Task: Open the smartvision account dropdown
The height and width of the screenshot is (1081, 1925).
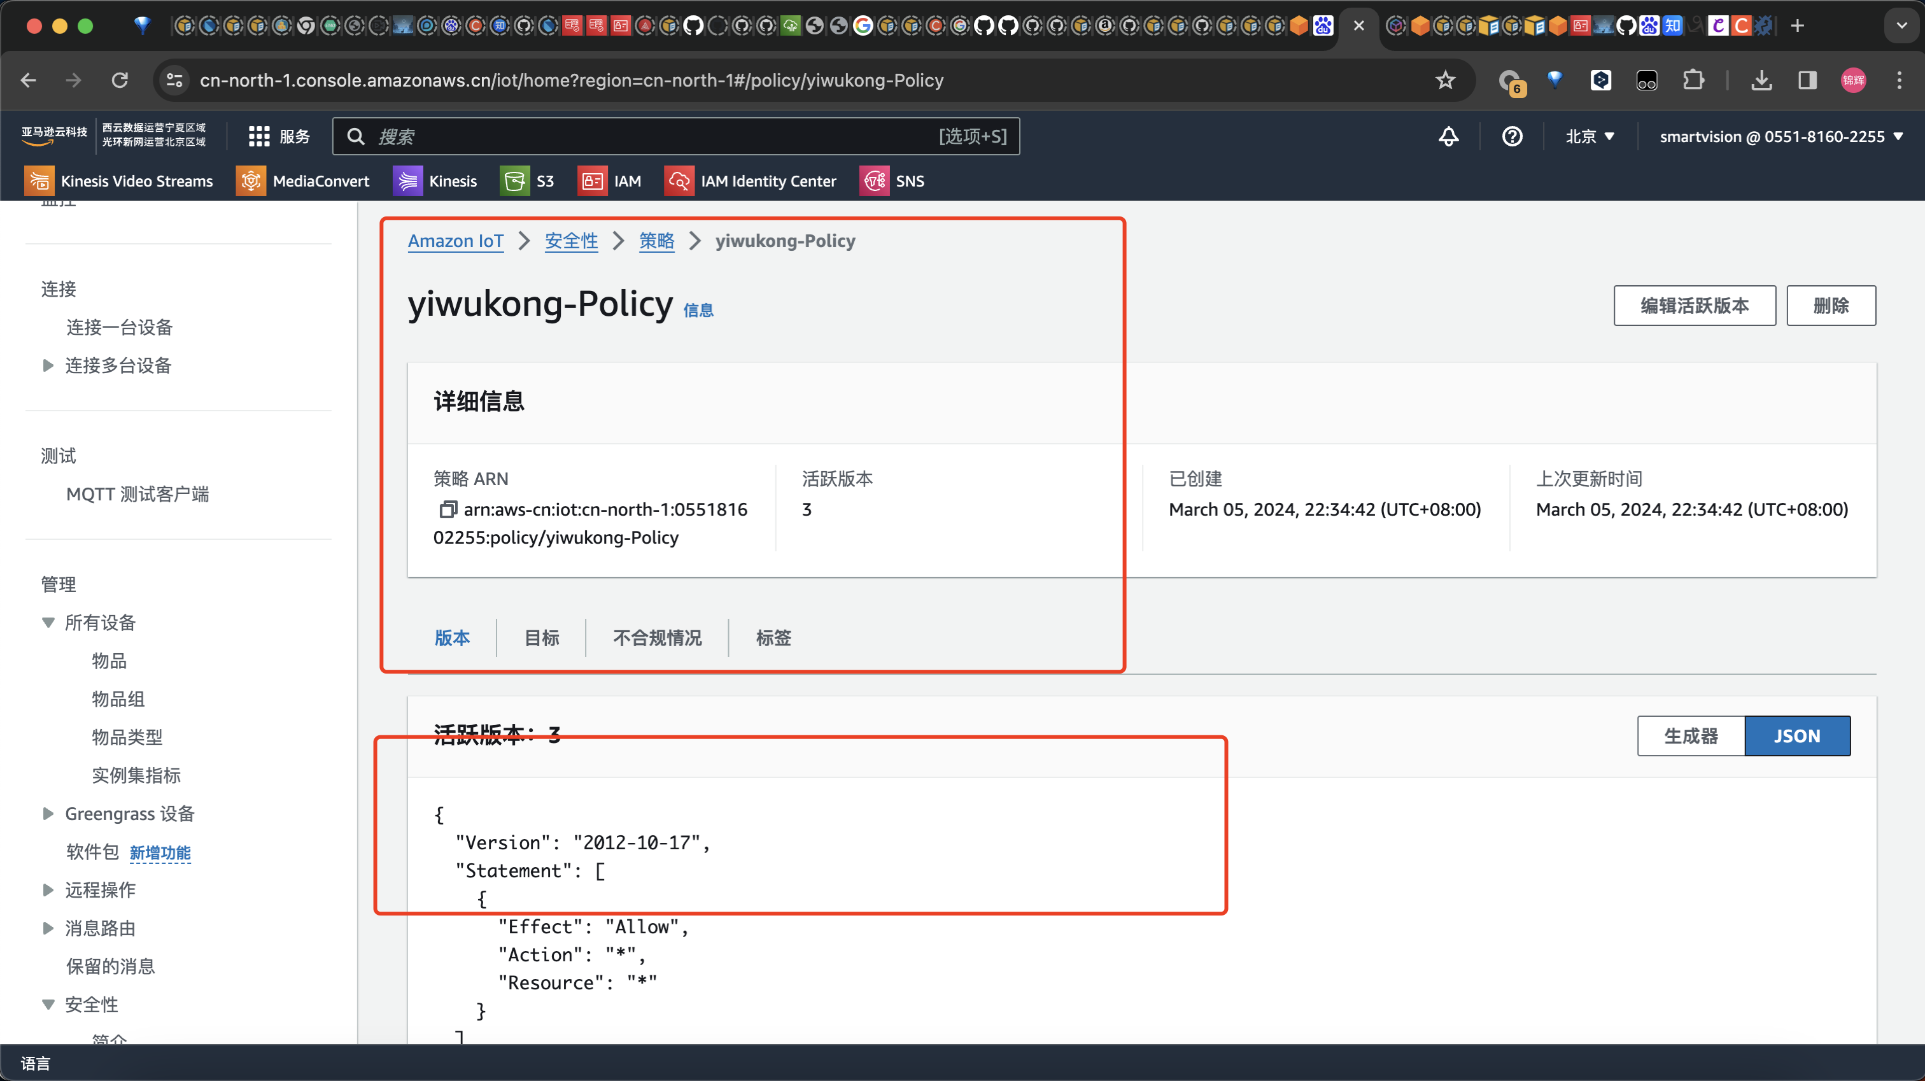Action: [x=1780, y=136]
